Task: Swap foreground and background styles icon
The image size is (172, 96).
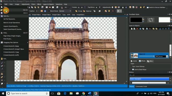Action: [x=151, y=20]
